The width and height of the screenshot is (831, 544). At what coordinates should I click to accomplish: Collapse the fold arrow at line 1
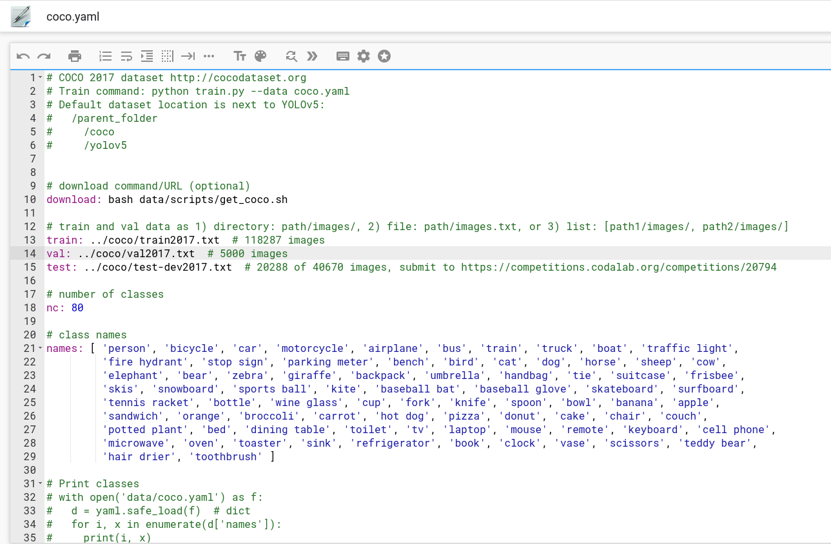tap(40, 78)
